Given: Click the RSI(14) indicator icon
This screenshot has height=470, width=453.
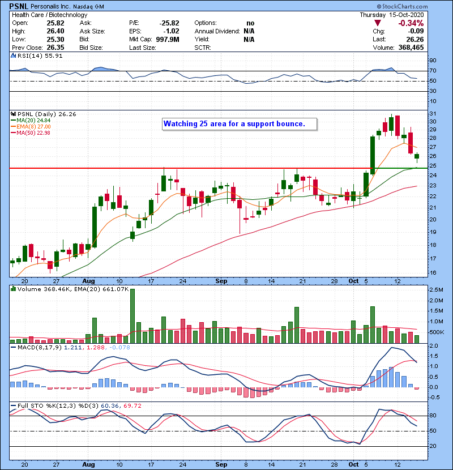Looking at the screenshot, I should pyautogui.click(x=13, y=55).
